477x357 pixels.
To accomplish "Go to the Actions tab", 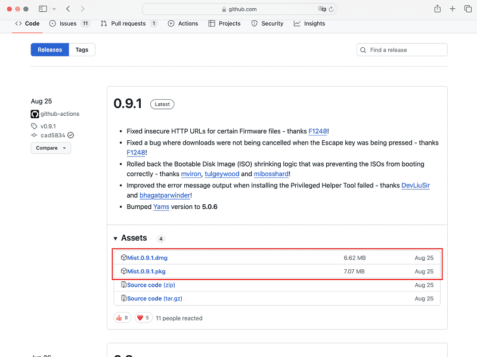I will 183,23.
